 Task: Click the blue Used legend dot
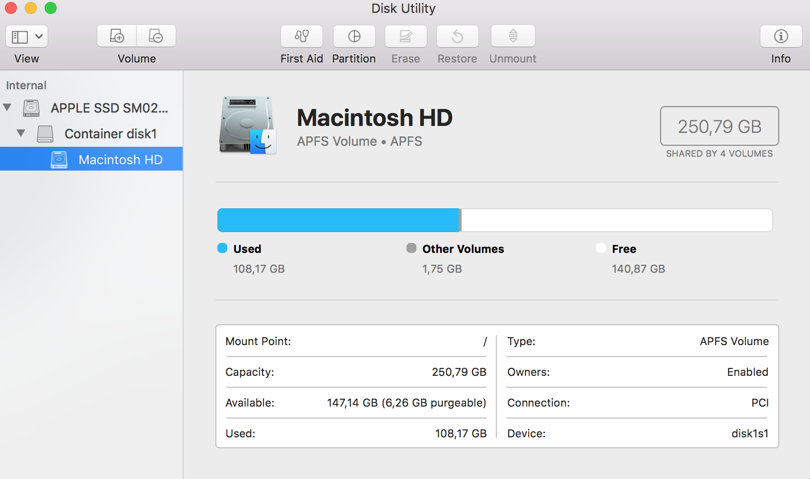(222, 248)
